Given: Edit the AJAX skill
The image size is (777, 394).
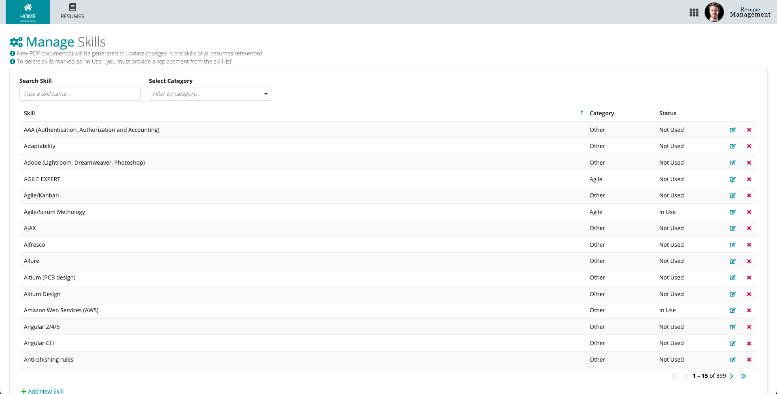Looking at the screenshot, I should click(x=732, y=228).
